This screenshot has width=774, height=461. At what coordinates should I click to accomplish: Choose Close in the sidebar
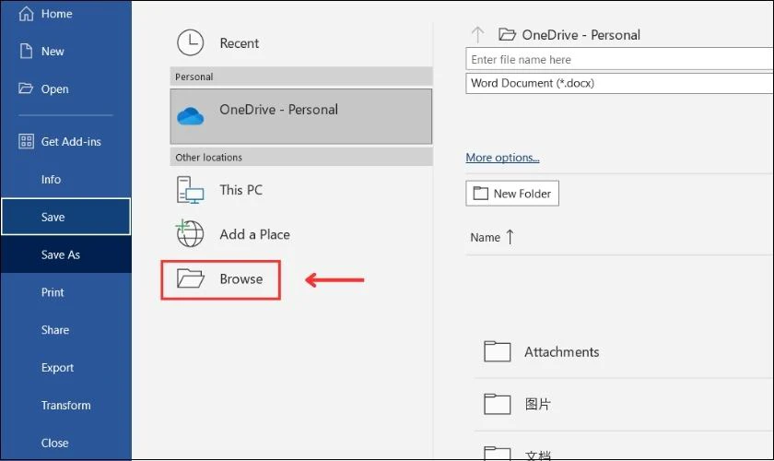66,443
